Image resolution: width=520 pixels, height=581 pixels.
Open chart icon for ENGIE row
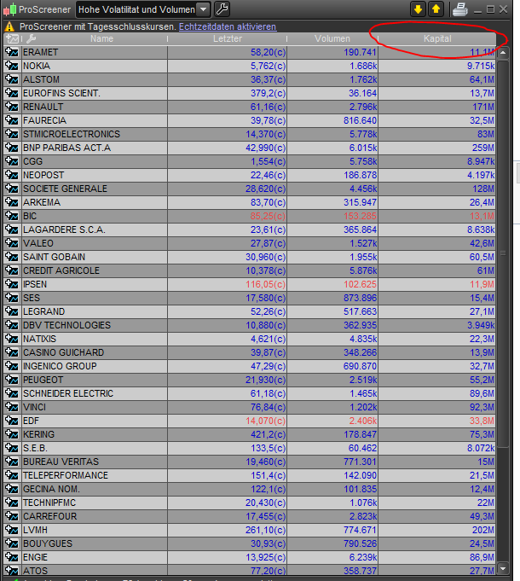(12, 557)
